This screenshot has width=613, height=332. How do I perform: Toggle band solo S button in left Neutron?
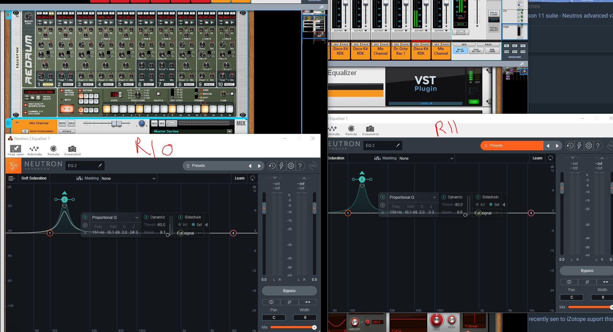(x=85, y=225)
